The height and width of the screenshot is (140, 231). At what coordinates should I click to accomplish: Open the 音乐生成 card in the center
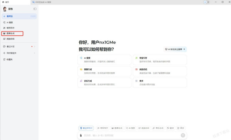[104, 83]
